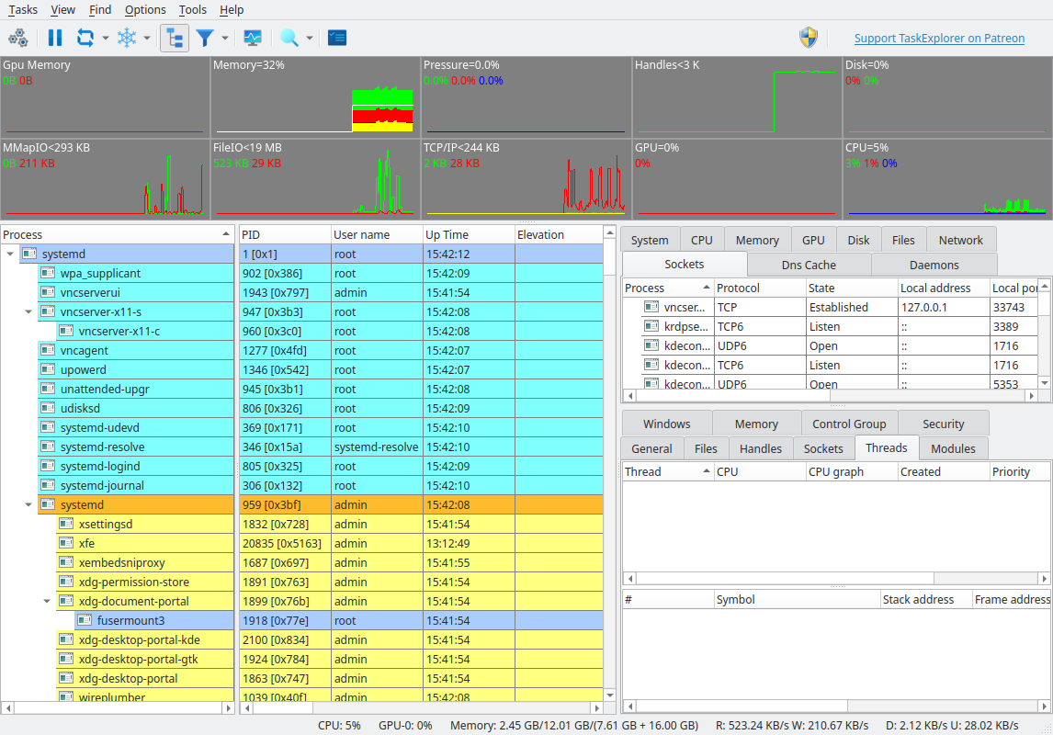The height and width of the screenshot is (735, 1053).
Task: Collapse the xdg-document-portal tree node
Action: [47, 602]
